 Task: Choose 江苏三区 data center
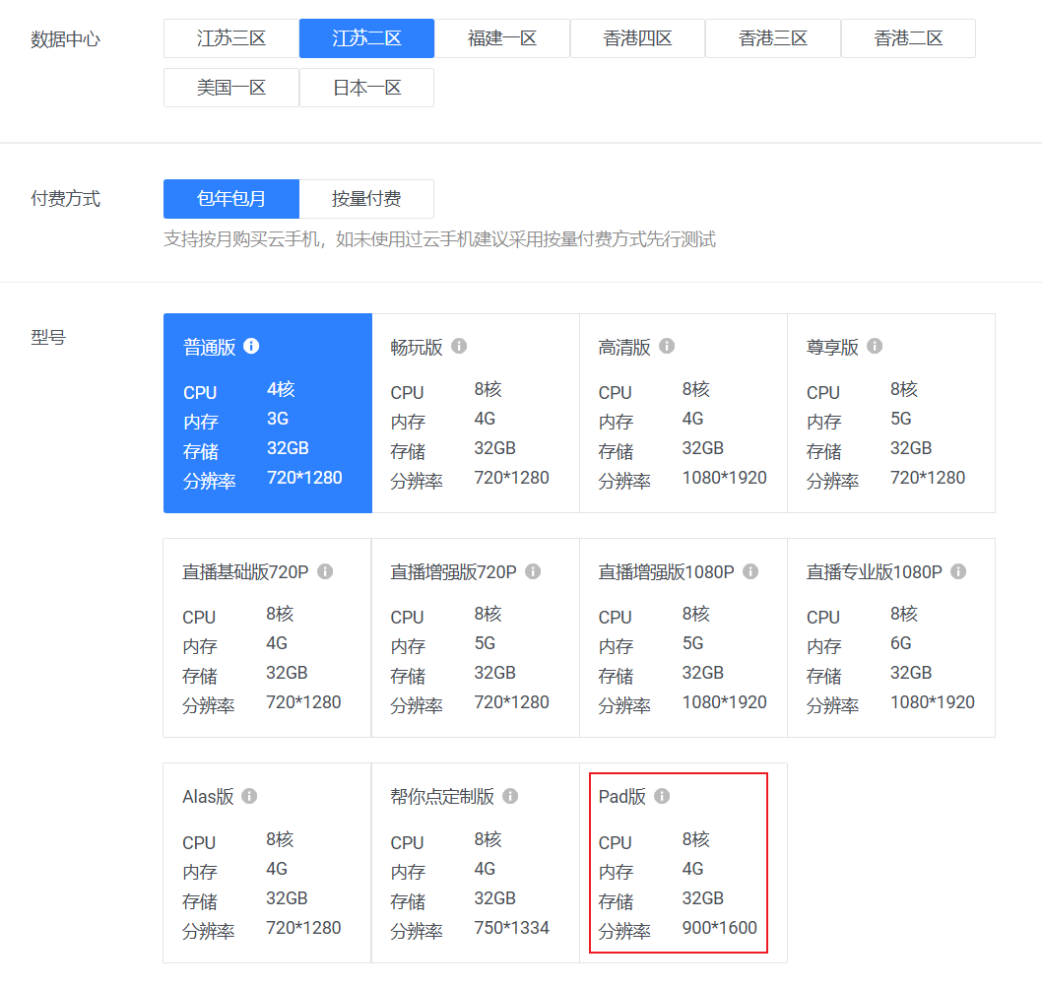tap(231, 38)
